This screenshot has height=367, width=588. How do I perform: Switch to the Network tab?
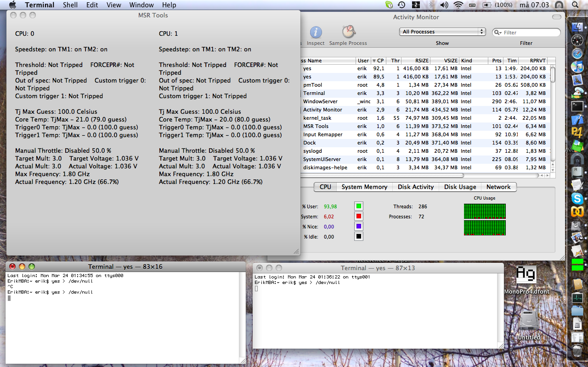coord(498,187)
